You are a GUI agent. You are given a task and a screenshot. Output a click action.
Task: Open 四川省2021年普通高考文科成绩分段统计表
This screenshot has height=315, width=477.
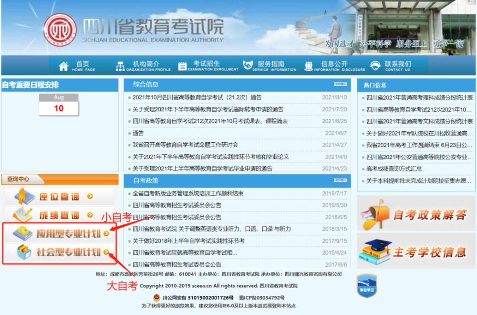click(419, 121)
